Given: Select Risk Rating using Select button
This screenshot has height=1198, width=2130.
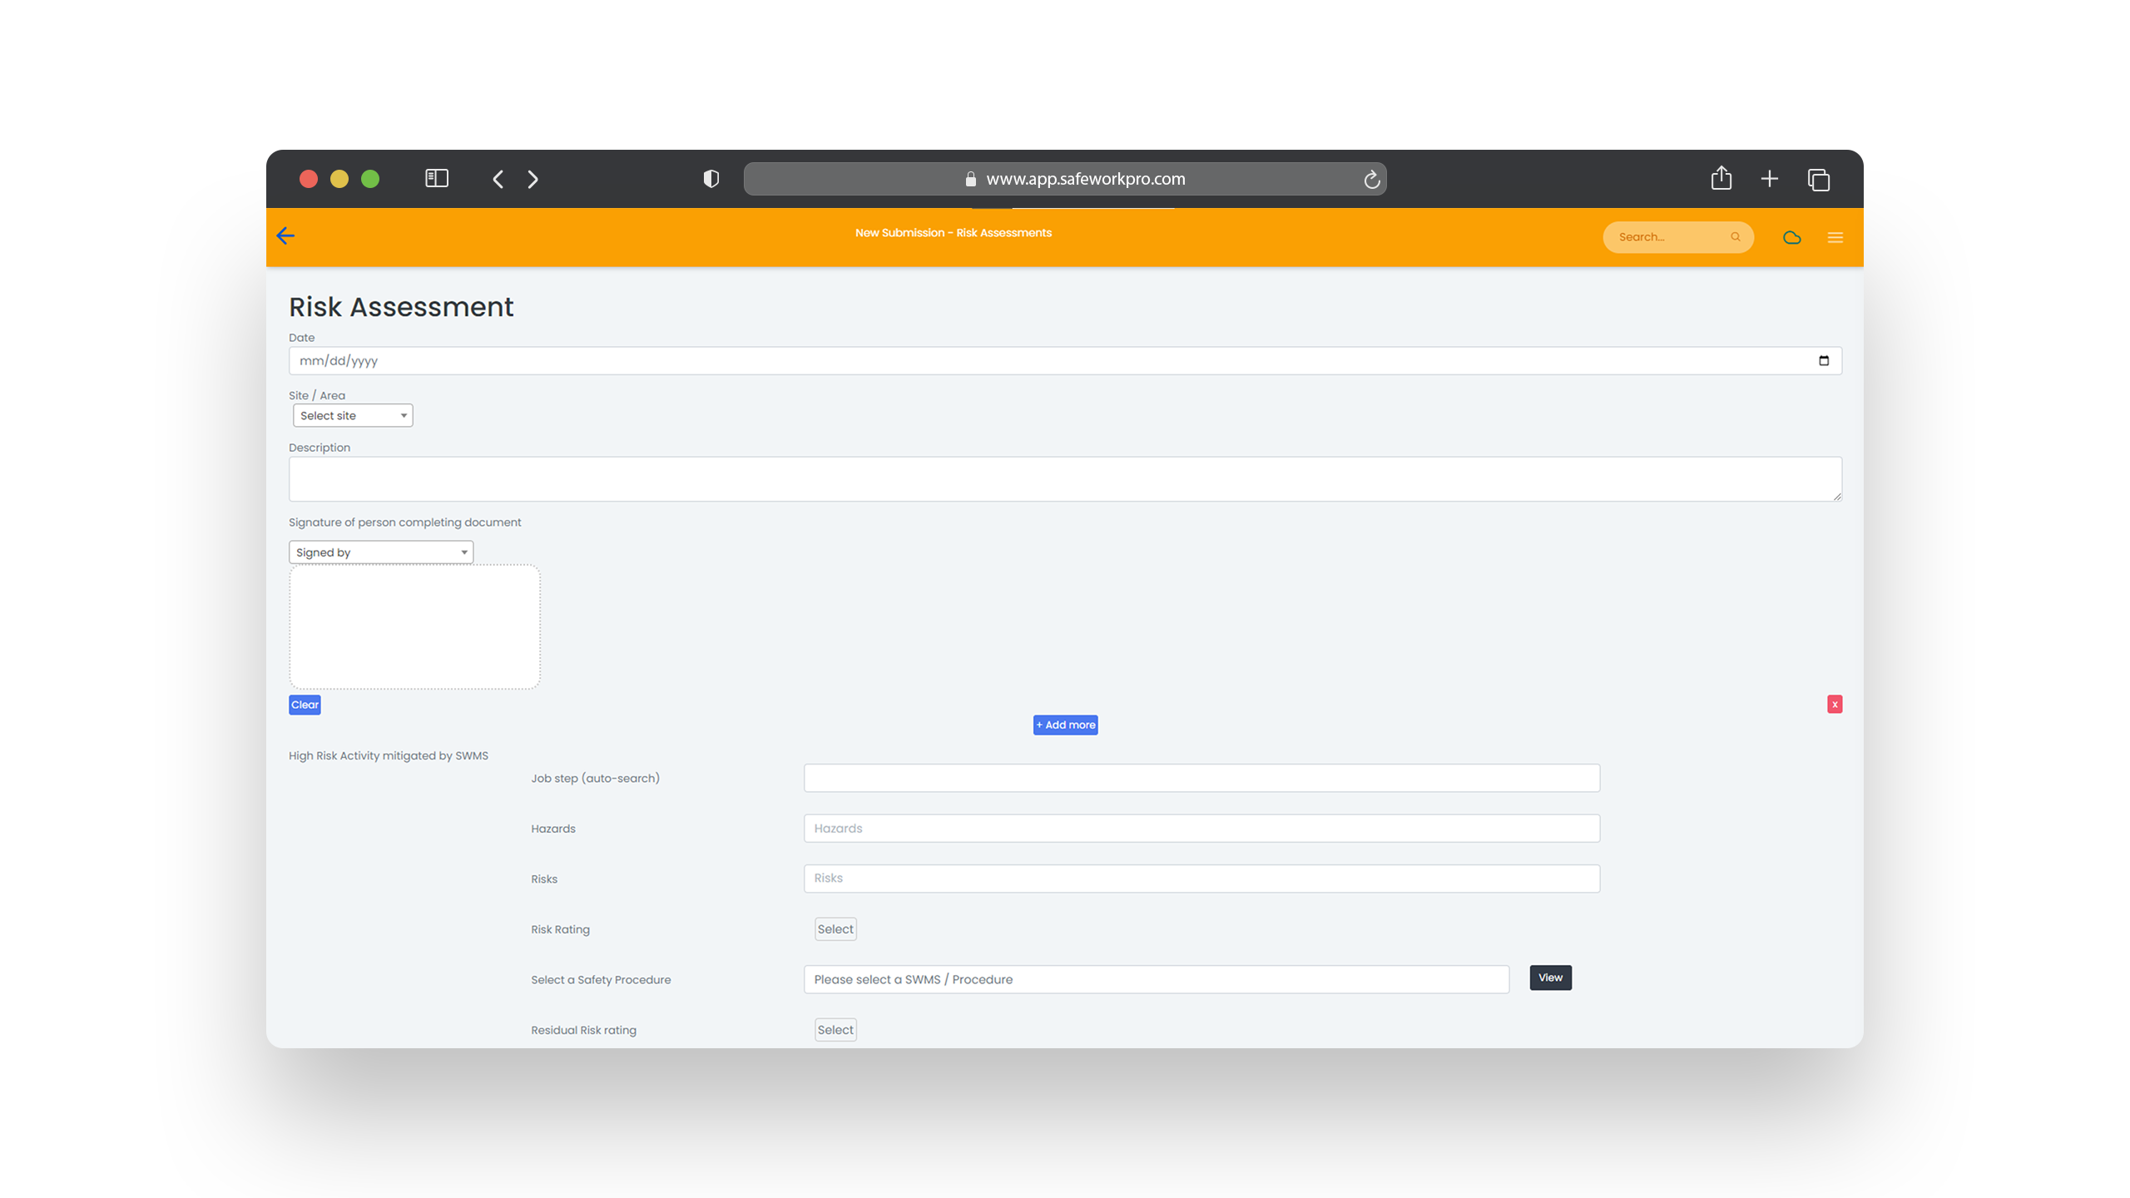Looking at the screenshot, I should pyautogui.click(x=835, y=928).
